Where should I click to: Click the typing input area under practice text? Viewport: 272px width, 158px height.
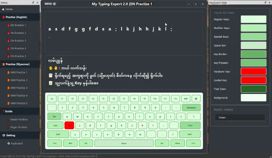point(124,37)
